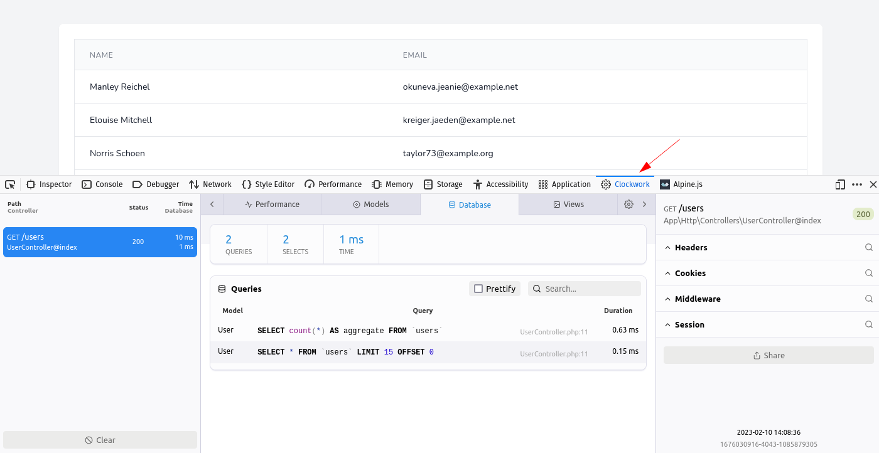
Task: Search within the Cookies section icon
Action: (x=869, y=273)
